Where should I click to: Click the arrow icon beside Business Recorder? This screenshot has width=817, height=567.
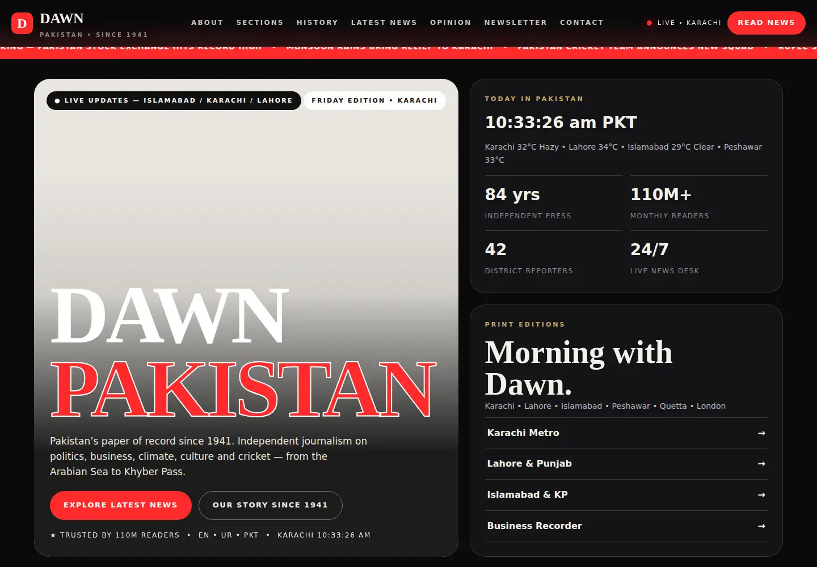click(x=761, y=526)
